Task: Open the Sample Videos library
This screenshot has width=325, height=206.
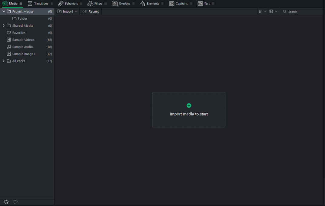Action: coord(23,40)
